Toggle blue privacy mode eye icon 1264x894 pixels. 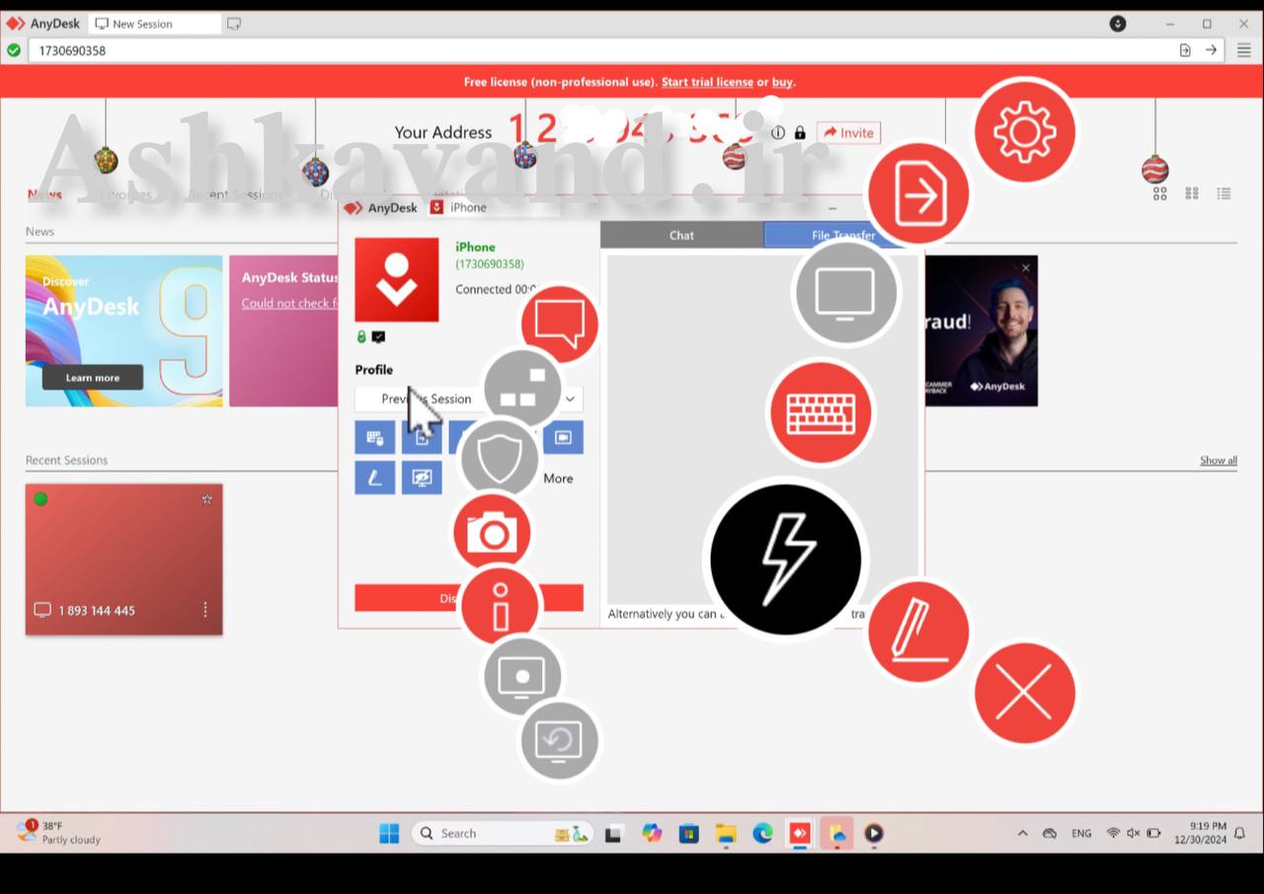coord(422,478)
